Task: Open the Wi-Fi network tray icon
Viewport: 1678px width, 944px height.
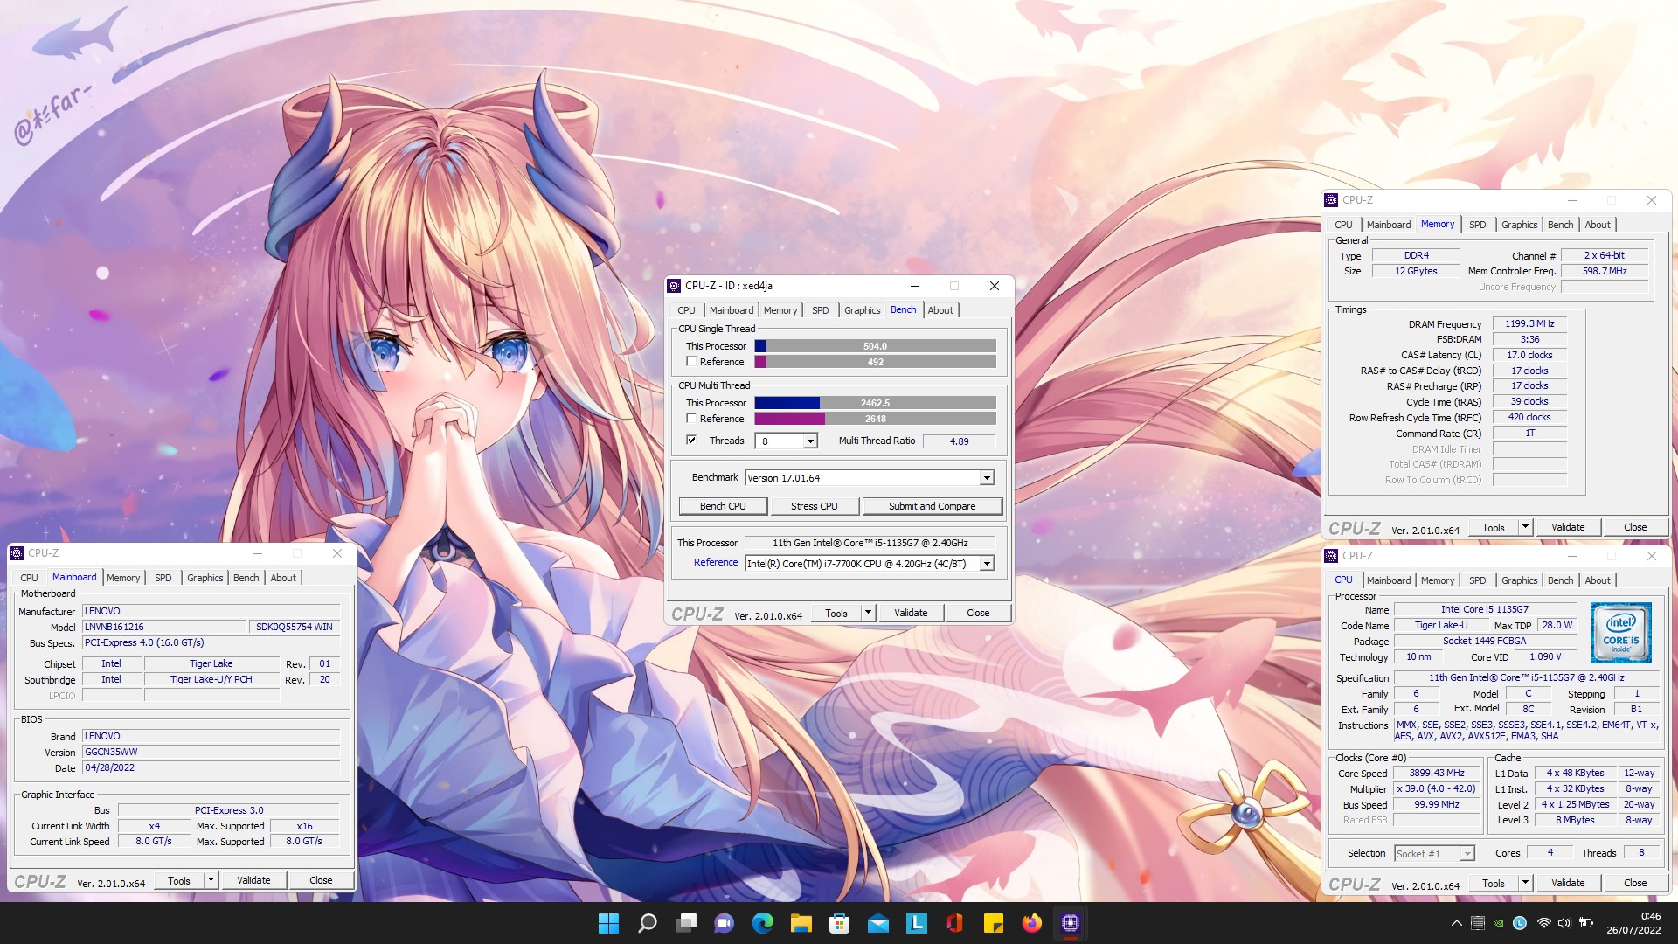Action: (x=1543, y=923)
